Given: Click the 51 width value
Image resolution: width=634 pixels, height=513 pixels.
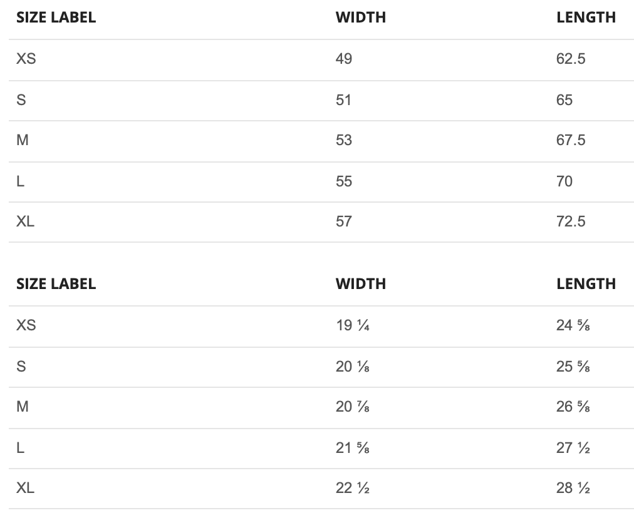Looking at the screenshot, I should coord(344,100).
